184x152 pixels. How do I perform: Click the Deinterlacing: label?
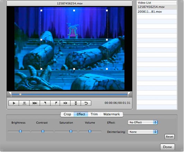coord(116,132)
